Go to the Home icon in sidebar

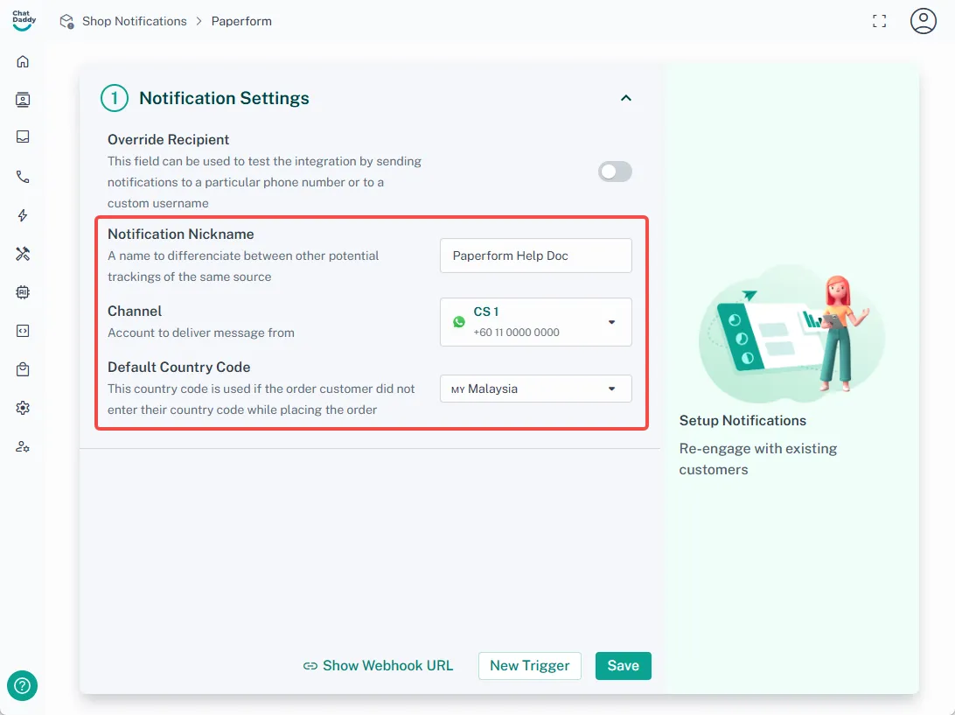click(x=23, y=61)
